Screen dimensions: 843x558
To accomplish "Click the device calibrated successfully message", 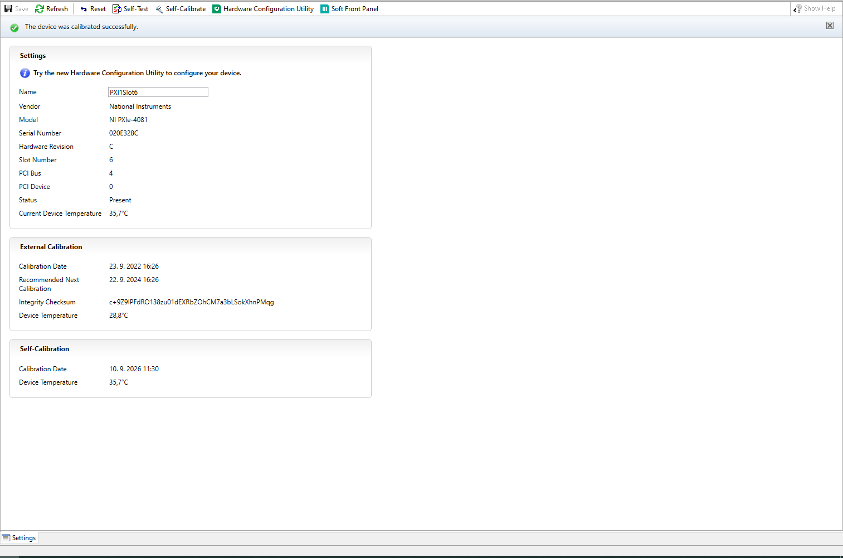I will (x=81, y=27).
